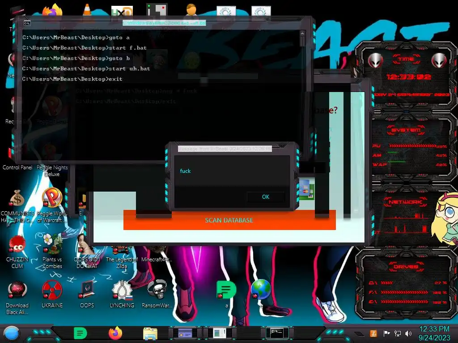Click the "start uh.bat" command line
The height and width of the screenshot is (343, 458).
pos(86,68)
